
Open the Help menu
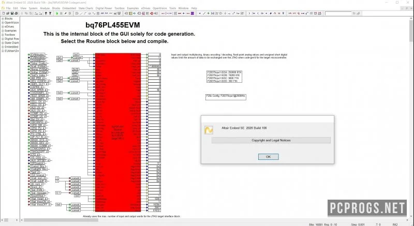194,8
